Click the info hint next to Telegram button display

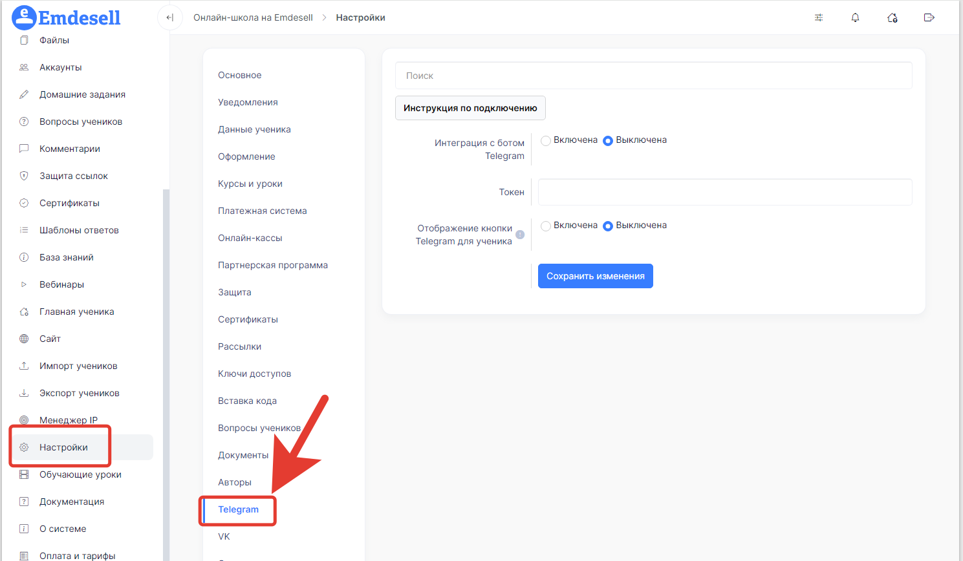pos(520,235)
